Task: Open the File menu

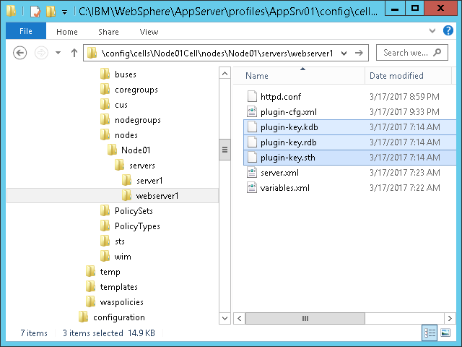Action: click(25, 32)
